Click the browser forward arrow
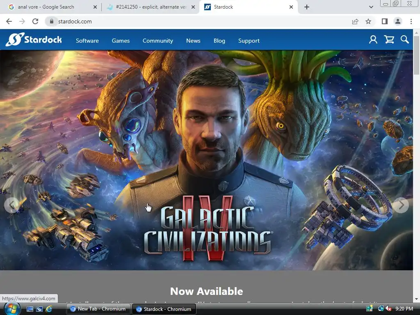 [x=22, y=21]
